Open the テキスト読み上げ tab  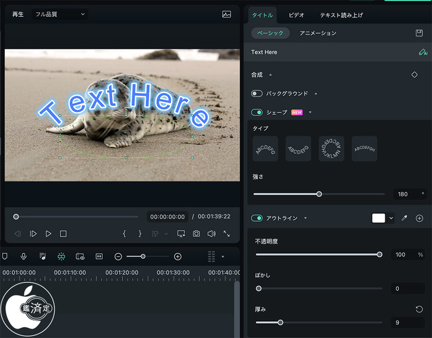342,15
